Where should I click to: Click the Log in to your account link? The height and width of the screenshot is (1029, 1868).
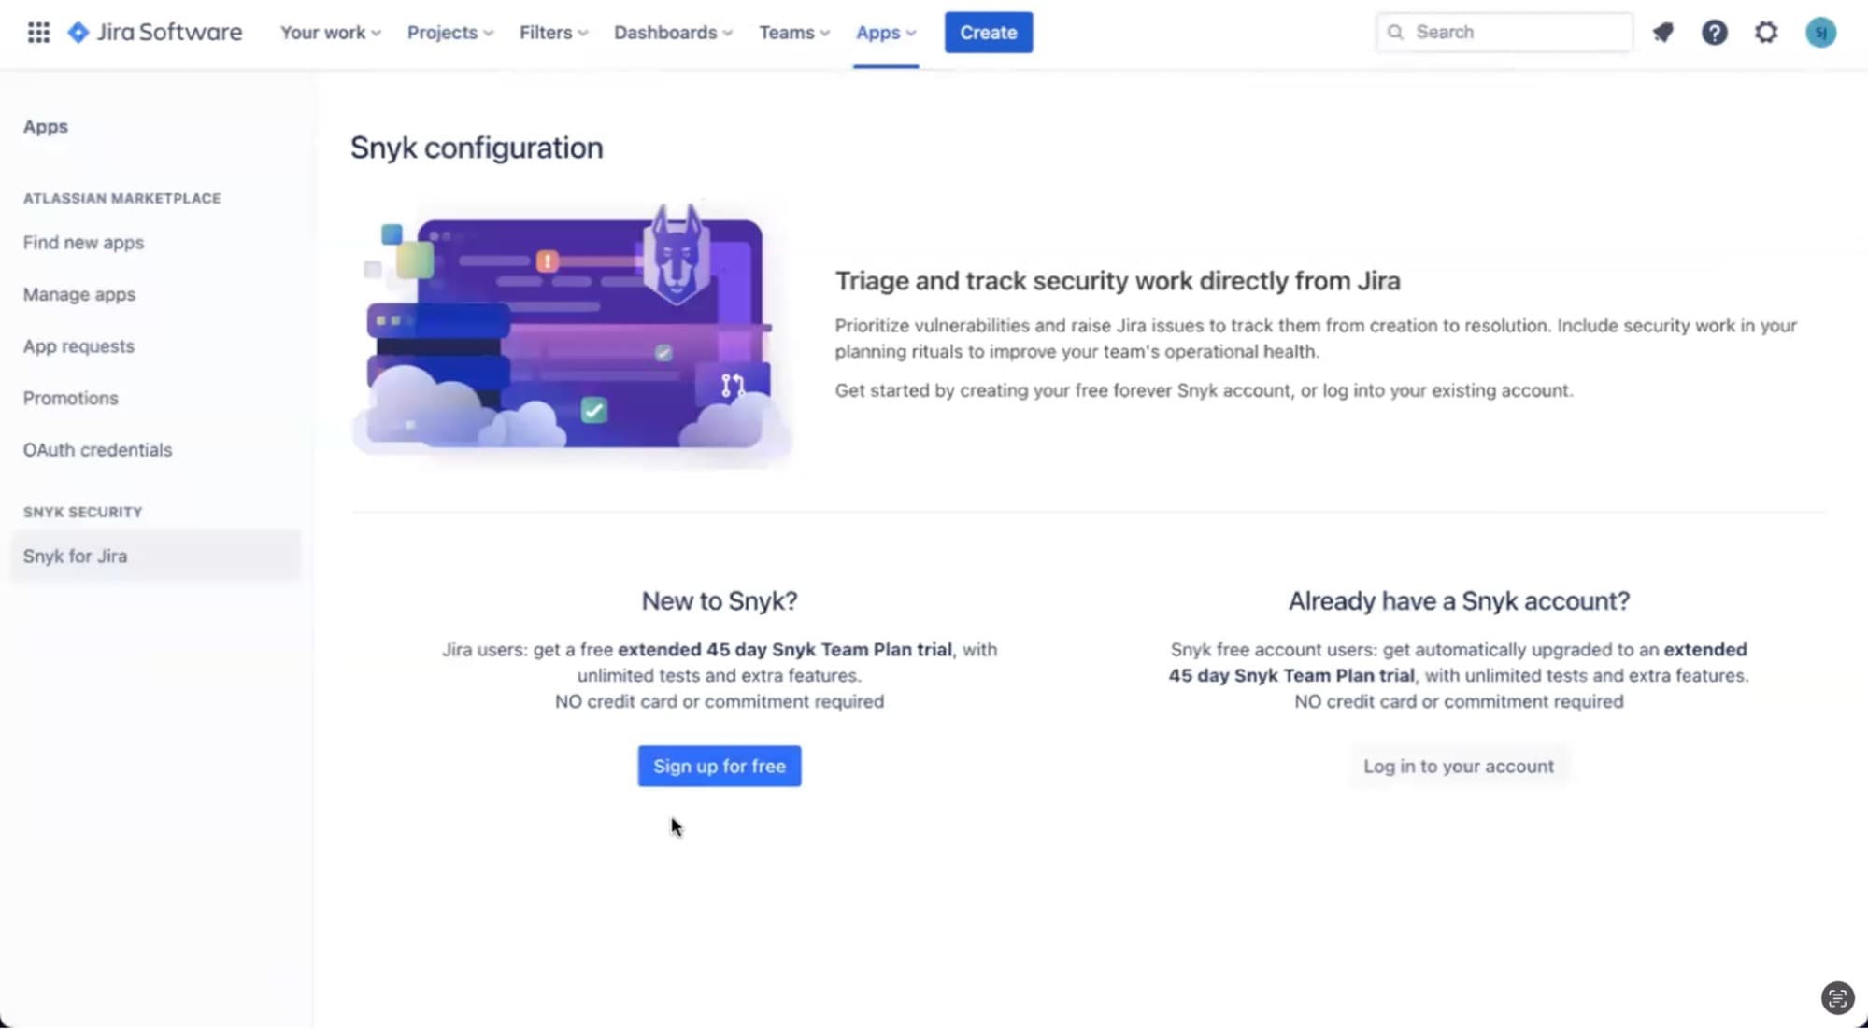click(x=1459, y=766)
